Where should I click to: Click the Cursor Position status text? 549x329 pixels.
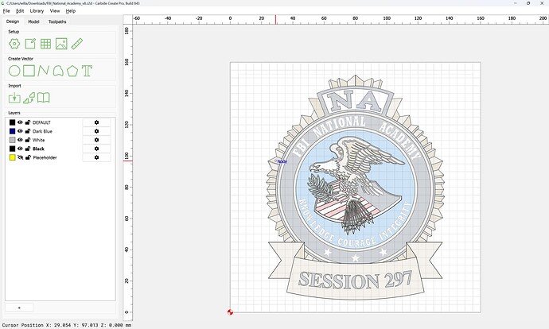tap(67, 325)
